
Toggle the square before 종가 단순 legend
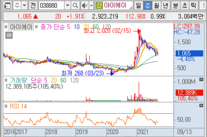click(36, 27)
